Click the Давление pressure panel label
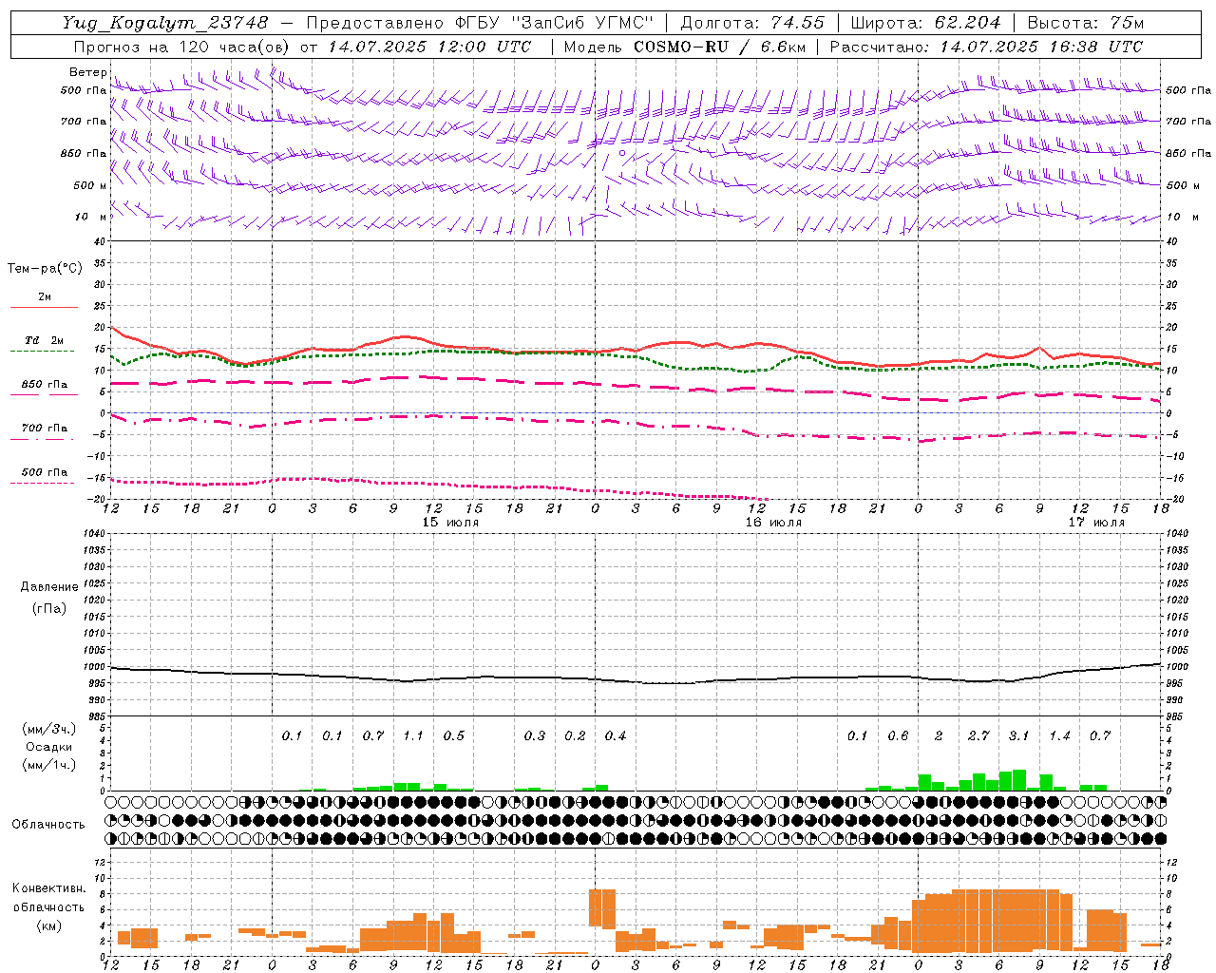This screenshot has height=973, width=1216. [49, 586]
